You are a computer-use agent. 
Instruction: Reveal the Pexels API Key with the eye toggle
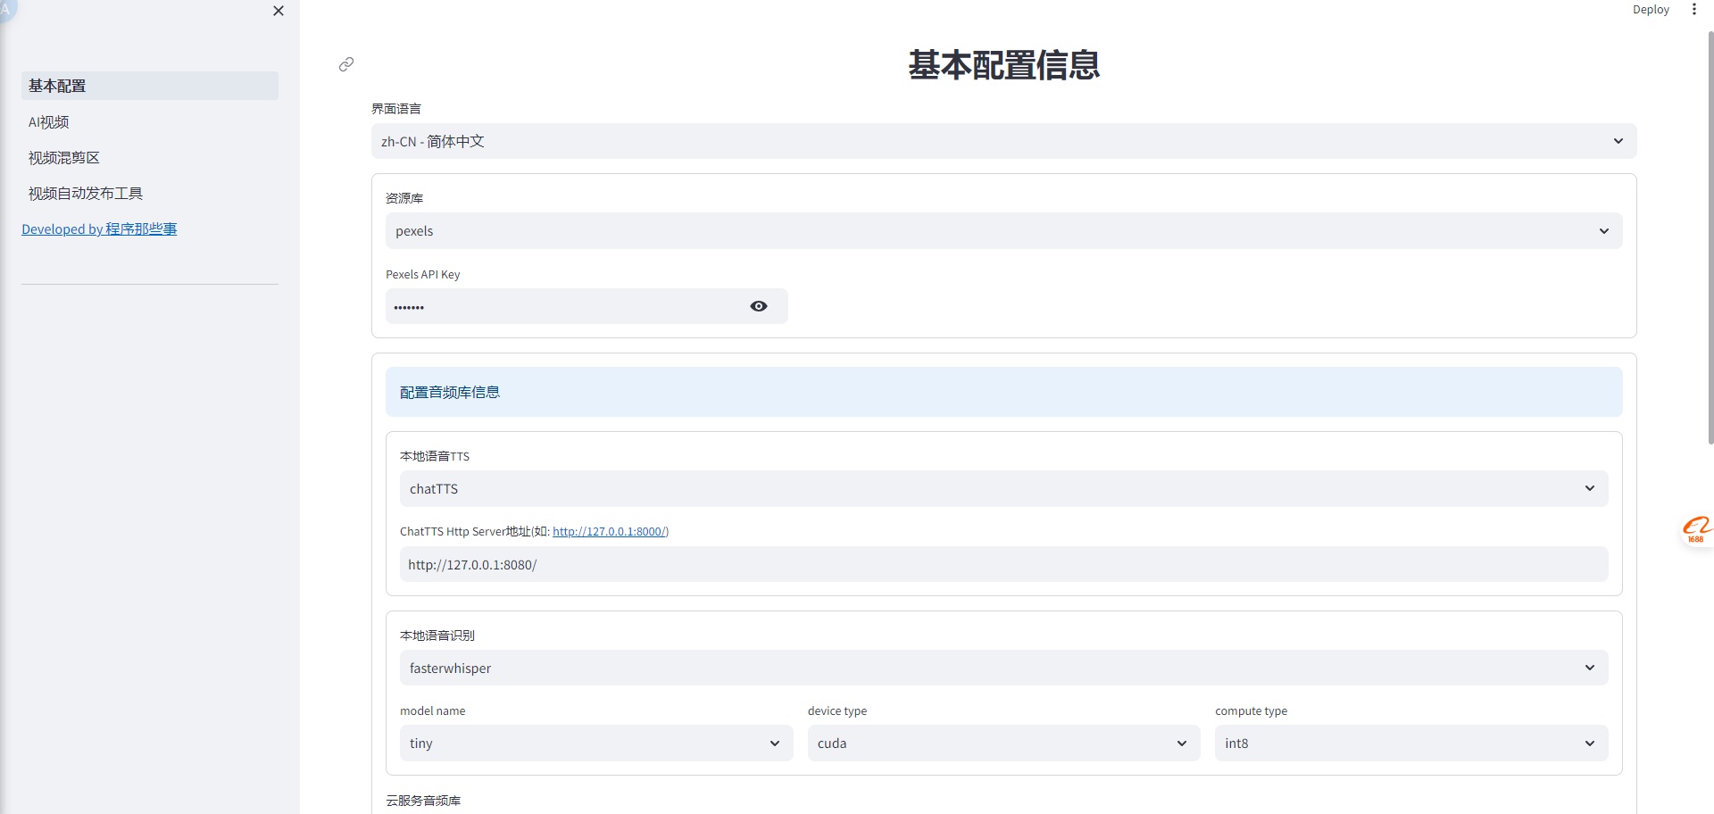[758, 306]
